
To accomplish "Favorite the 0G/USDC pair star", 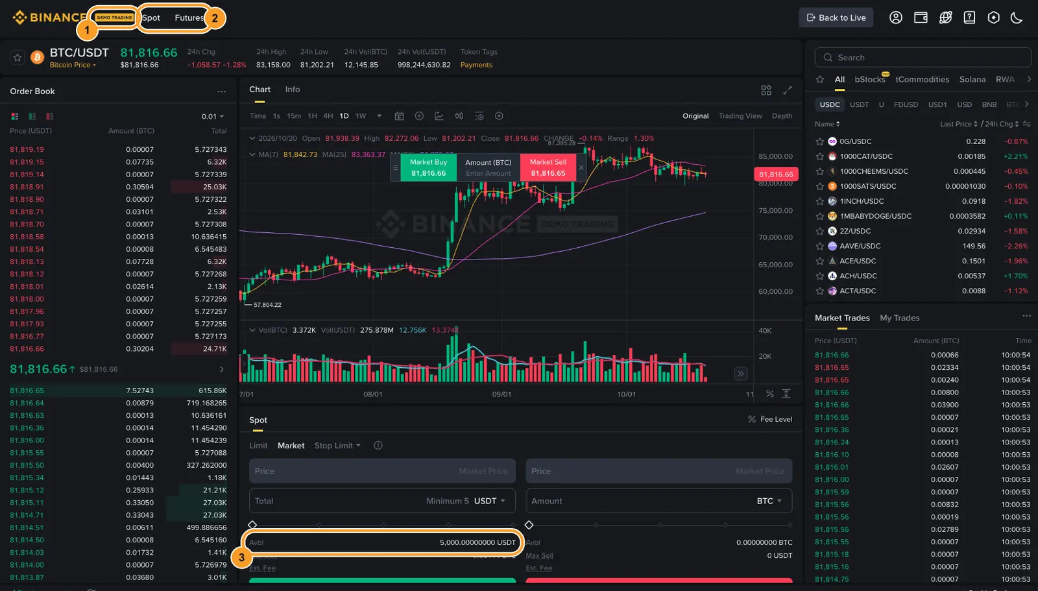I will tap(820, 141).
